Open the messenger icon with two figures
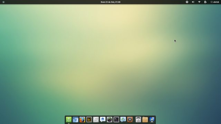Screen dimensions: 221x124 (x=123, y=120)
